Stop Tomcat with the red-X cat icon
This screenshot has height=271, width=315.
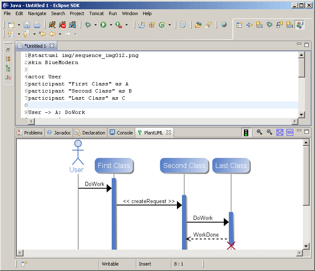coord(62,25)
